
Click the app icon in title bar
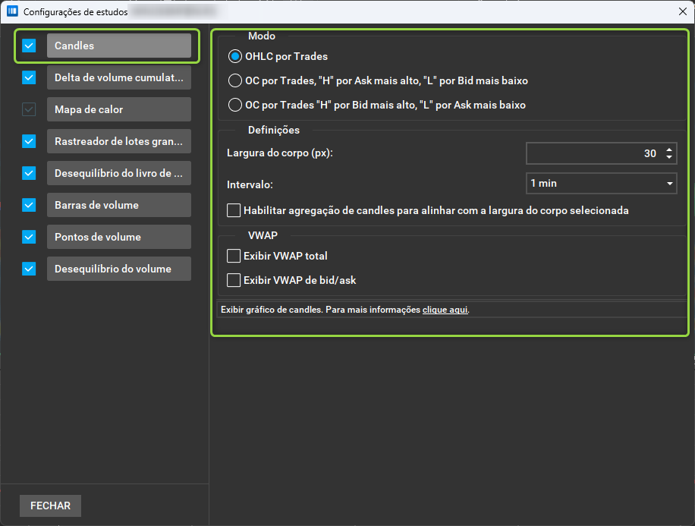tap(12, 11)
